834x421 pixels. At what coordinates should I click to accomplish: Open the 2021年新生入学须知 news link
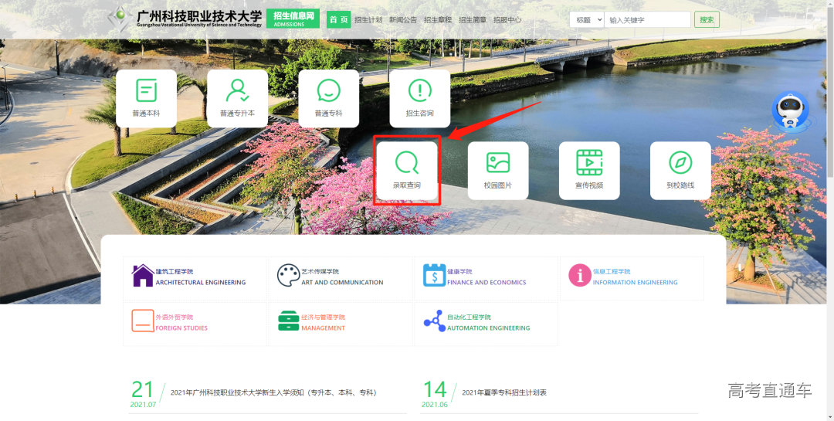click(273, 392)
